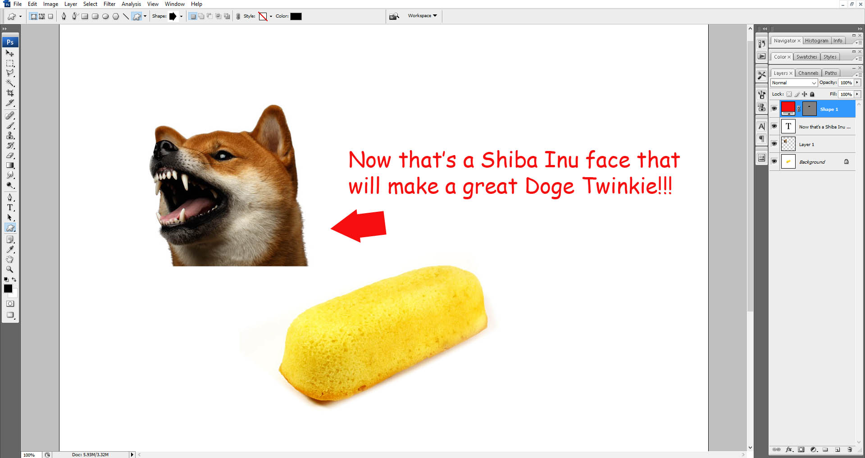Open the Character panel icon

point(761,127)
